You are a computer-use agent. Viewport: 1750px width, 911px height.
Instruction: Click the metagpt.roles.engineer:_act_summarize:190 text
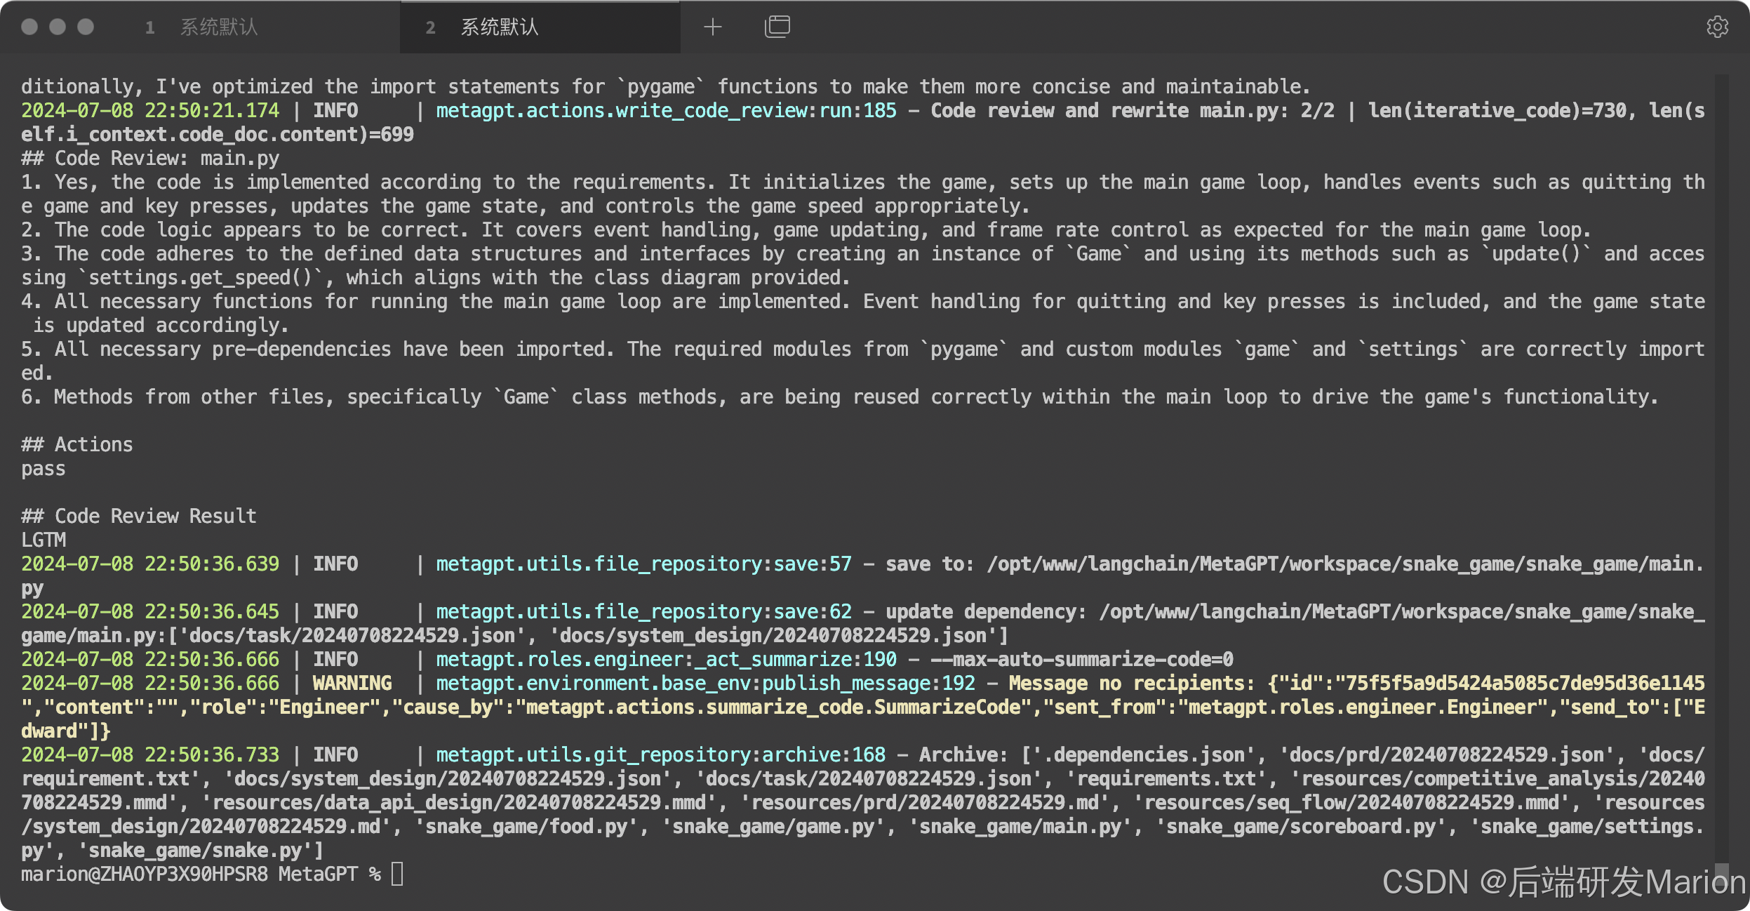pos(666,660)
